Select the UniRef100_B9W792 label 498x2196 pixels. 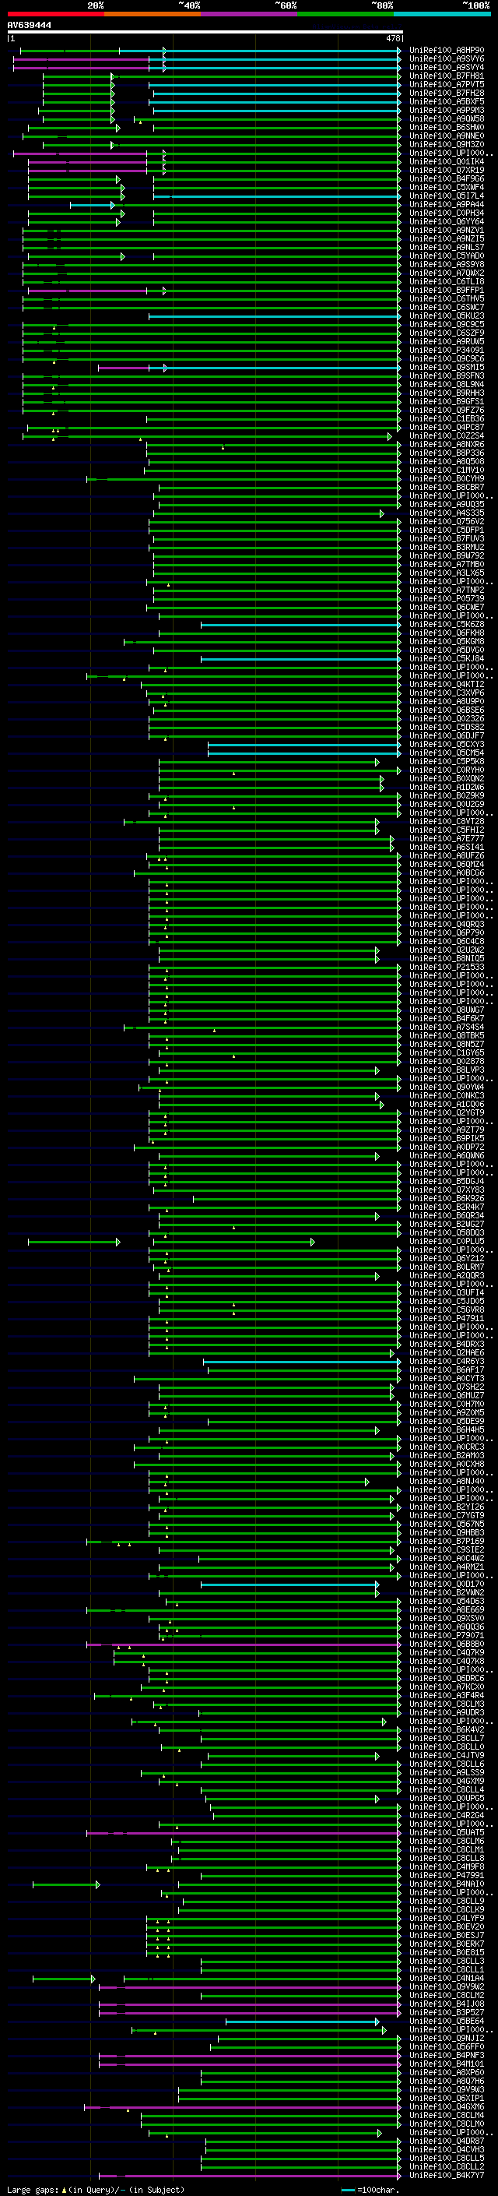coord(446,556)
